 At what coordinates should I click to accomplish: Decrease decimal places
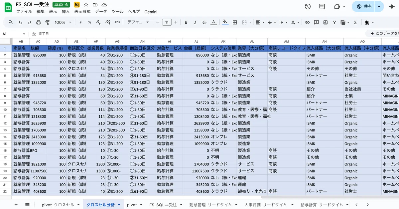(x=98, y=22)
